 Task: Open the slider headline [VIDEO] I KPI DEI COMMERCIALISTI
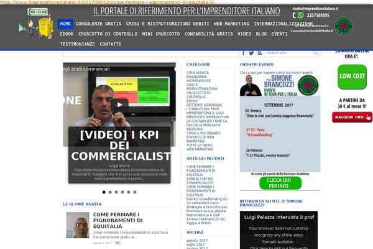point(121,146)
